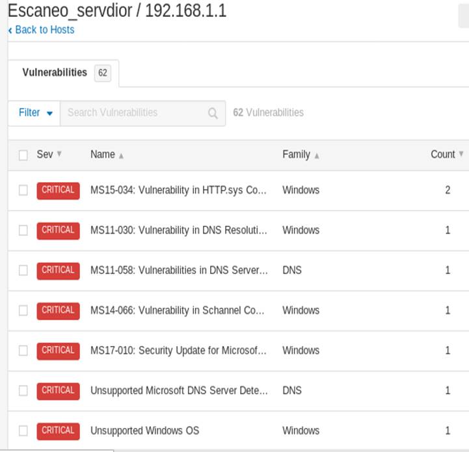Image resolution: width=469 pixels, height=452 pixels.
Task: Sort by Family column arrow
Action: pos(317,155)
